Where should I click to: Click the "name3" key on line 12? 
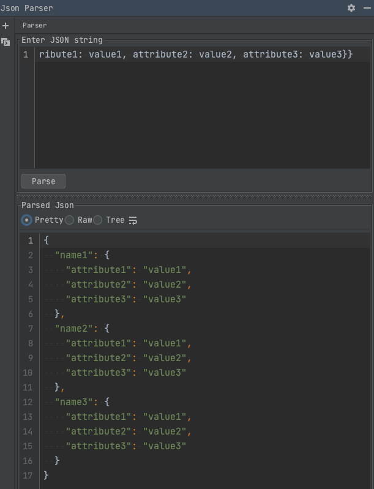click(x=73, y=402)
